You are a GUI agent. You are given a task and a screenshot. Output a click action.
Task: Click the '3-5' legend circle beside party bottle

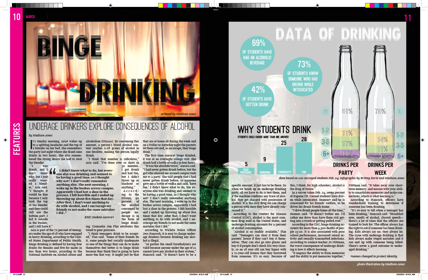(x=325, y=142)
